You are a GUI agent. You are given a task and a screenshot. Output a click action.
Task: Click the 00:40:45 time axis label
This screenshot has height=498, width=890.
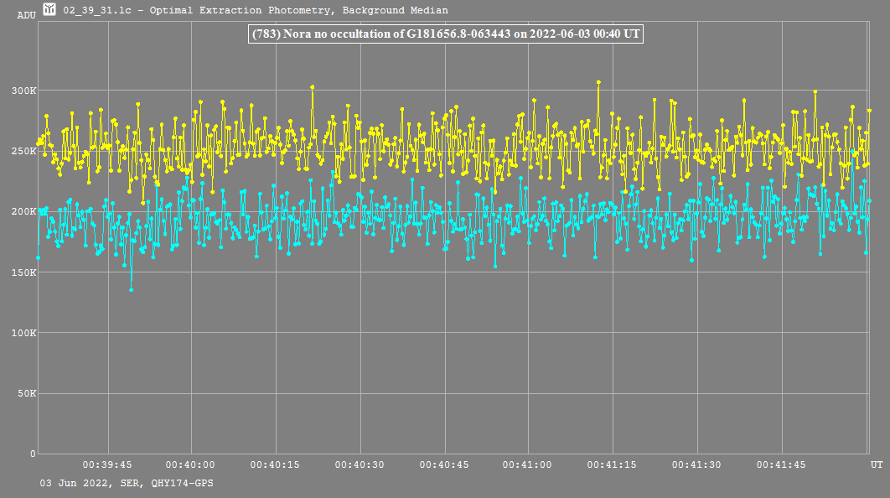[x=444, y=464]
